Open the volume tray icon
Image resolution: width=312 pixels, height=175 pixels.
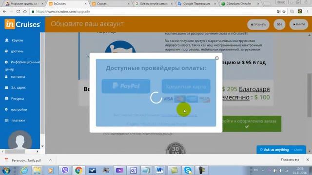coord(280,171)
